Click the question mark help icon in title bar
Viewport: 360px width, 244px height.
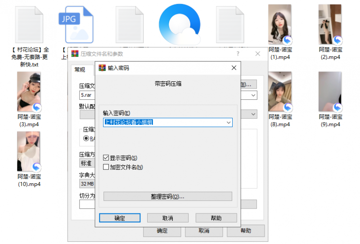coord(238,53)
